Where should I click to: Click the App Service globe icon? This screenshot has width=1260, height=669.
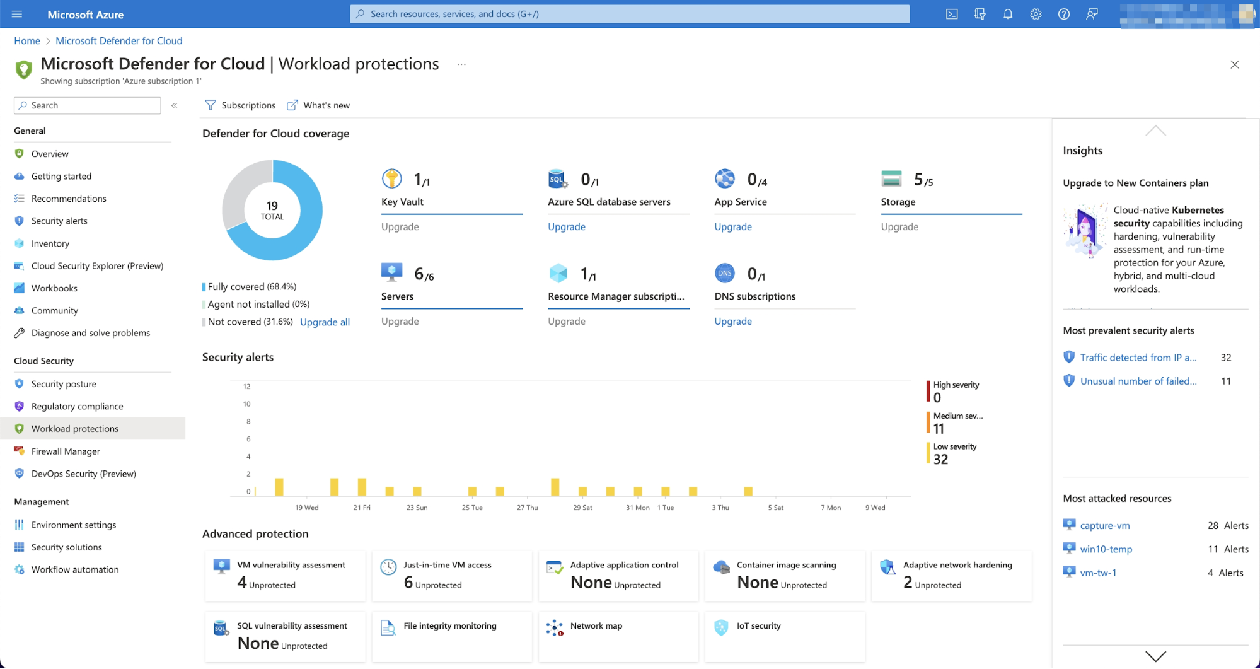tap(725, 179)
